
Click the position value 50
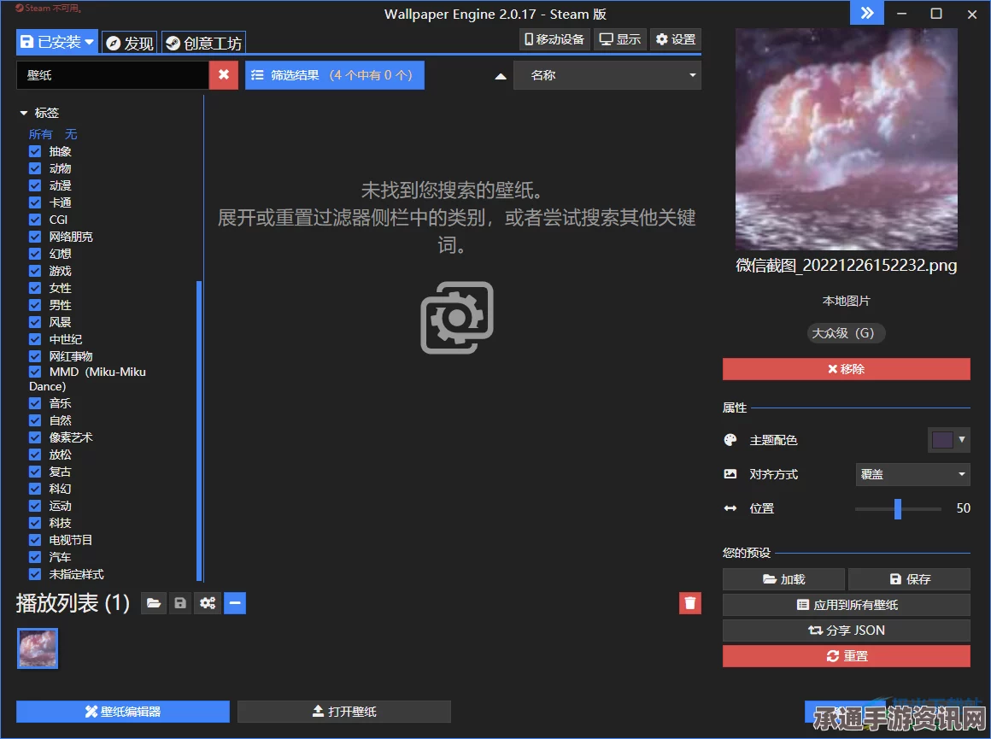click(x=963, y=508)
